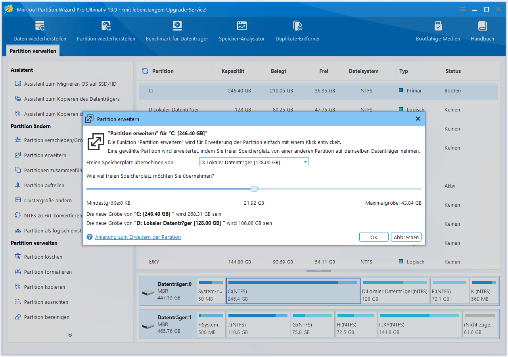The height and width of the screenshot is (357, 508).
Task: Select Datenträger:1 disk header
Action: (169, 324)
